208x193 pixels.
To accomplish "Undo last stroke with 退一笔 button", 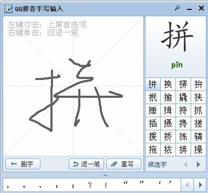I will 87,164.
